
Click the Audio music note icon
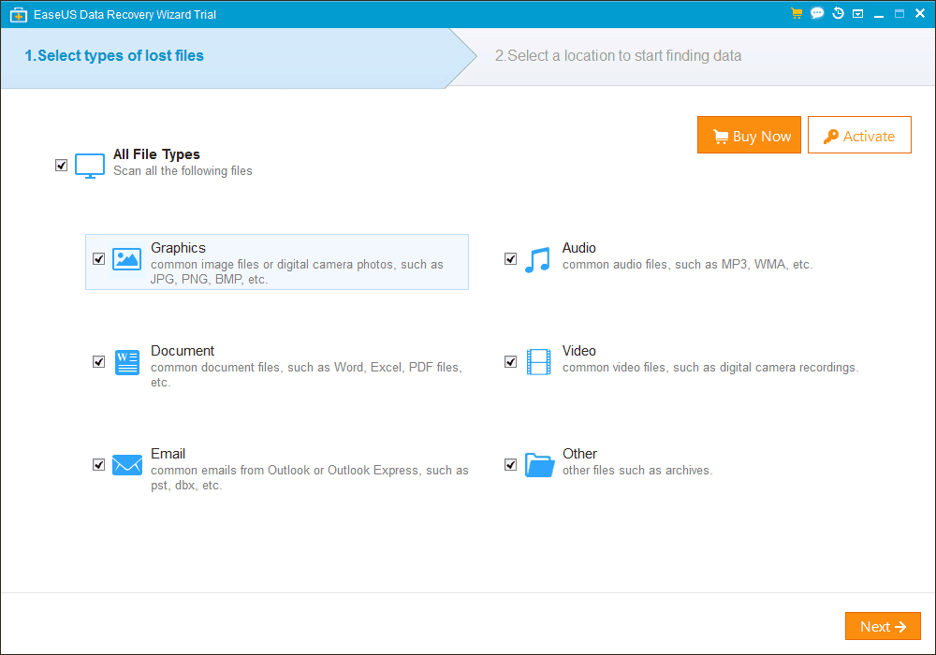pos(538,260)
